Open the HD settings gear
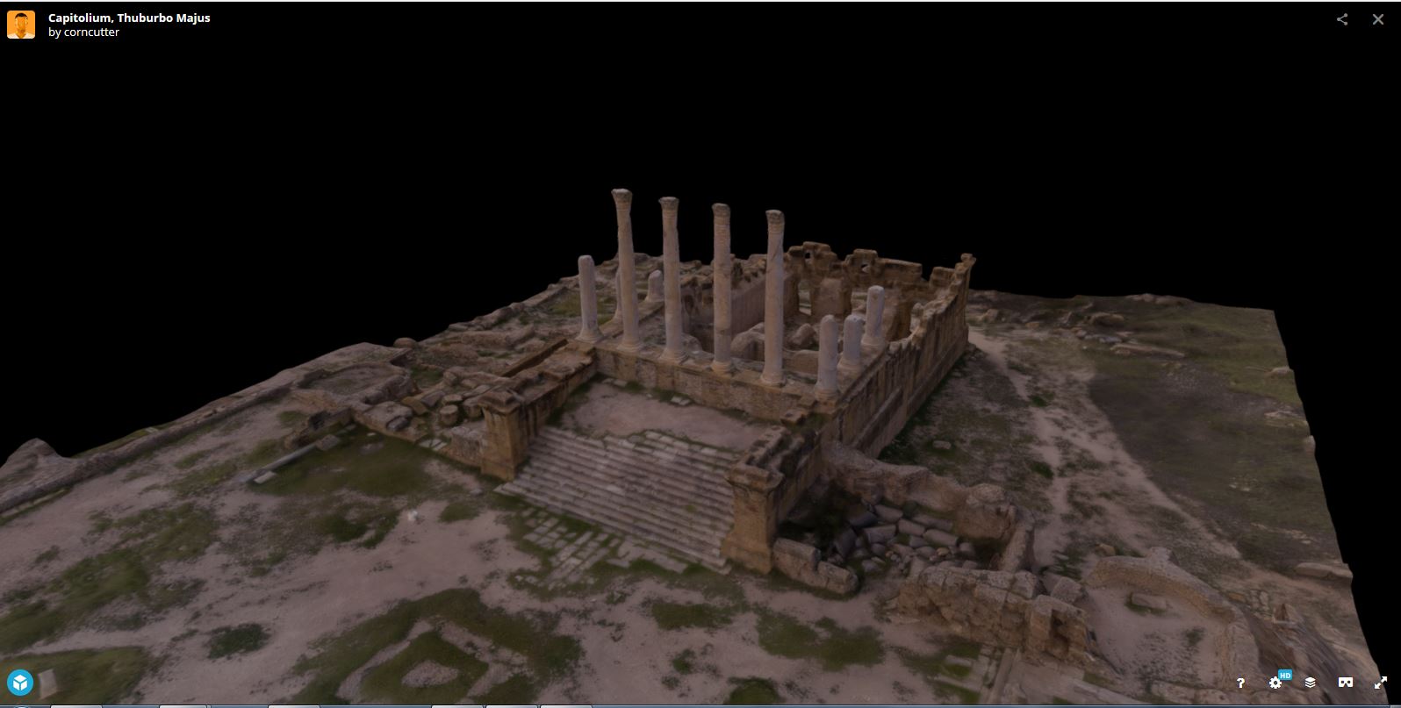Image resolution: width=1401 pixels, height=708 pixels. (1276, 683)
